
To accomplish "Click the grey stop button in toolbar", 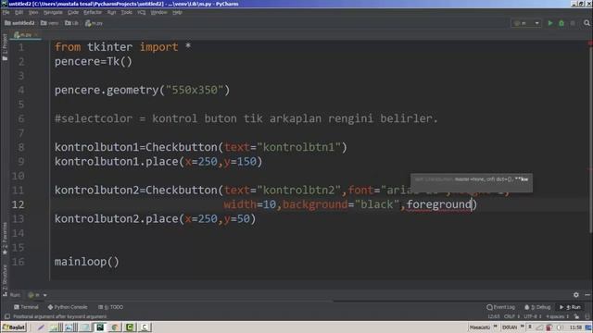I will pyautogui.click(x=573, y=23).
